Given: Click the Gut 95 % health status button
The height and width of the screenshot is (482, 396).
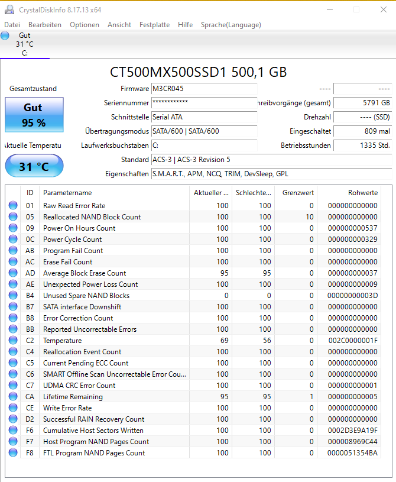Looking at the screenshot, I should [34, 115].
